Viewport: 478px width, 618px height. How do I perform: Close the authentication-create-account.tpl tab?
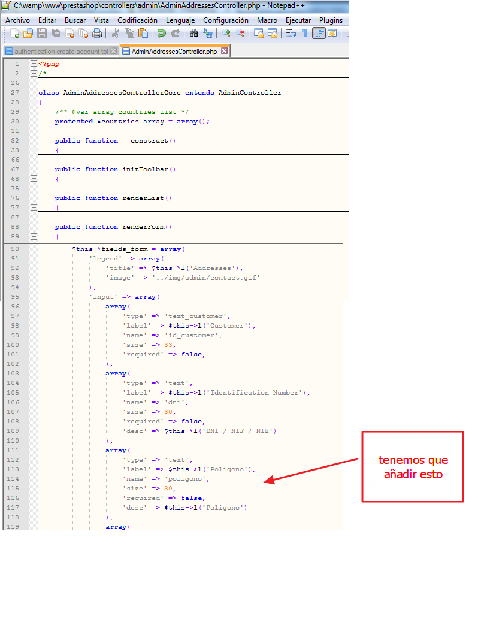[x=114, y=51]
